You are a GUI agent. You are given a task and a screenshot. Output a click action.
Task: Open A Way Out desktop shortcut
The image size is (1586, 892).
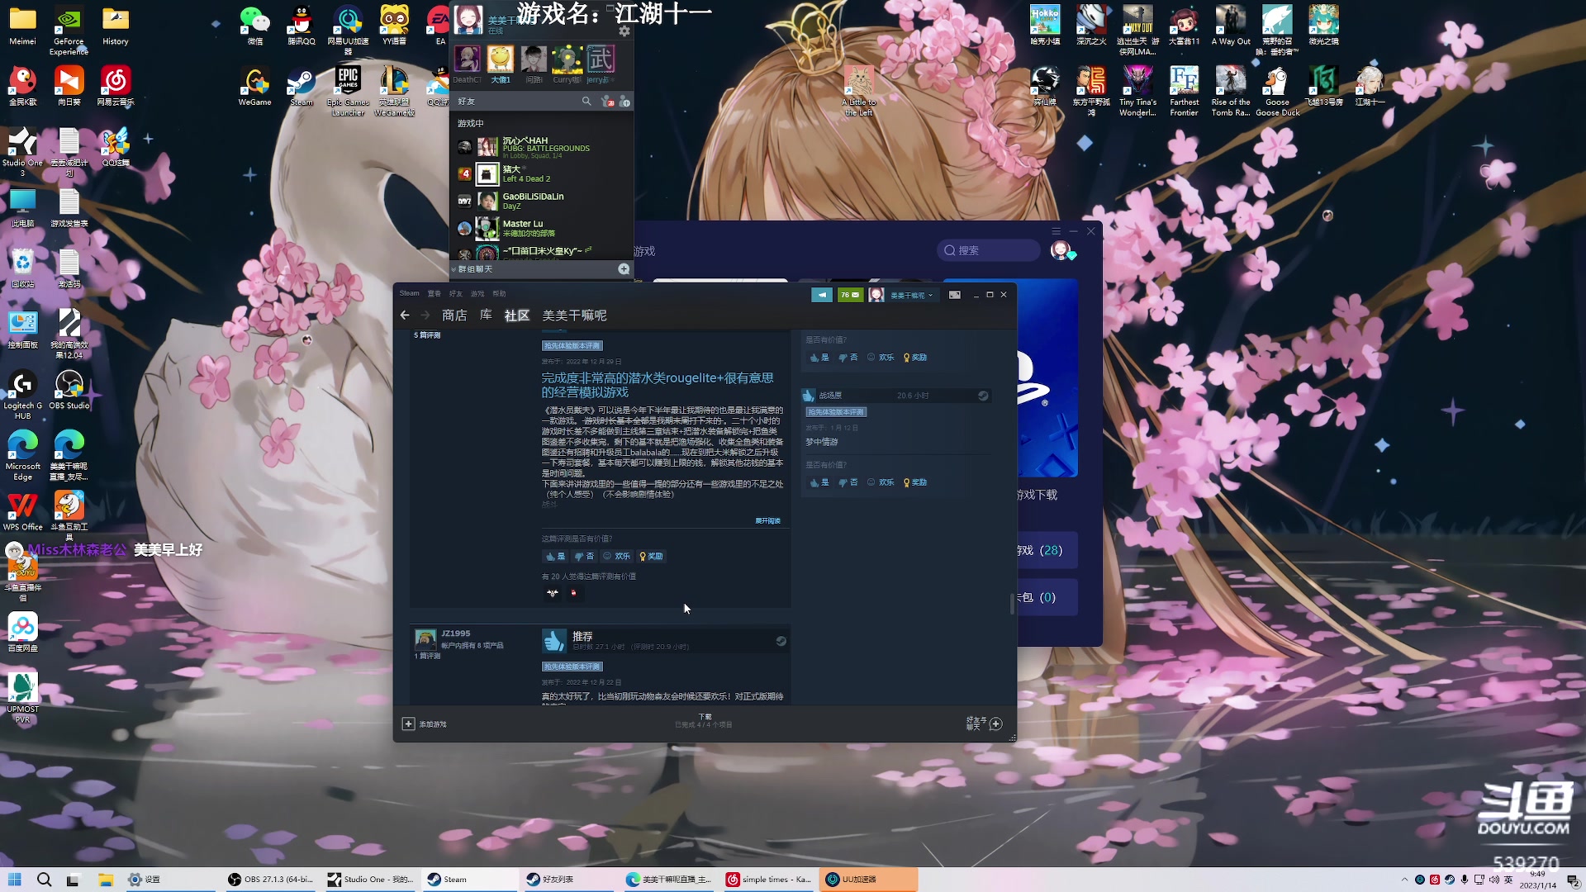point(1231,25)
